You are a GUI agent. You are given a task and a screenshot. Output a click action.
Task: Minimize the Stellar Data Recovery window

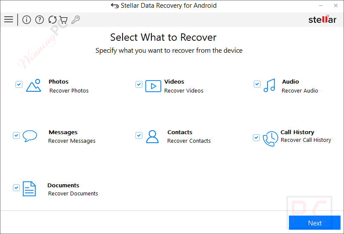tap(321, 6)
